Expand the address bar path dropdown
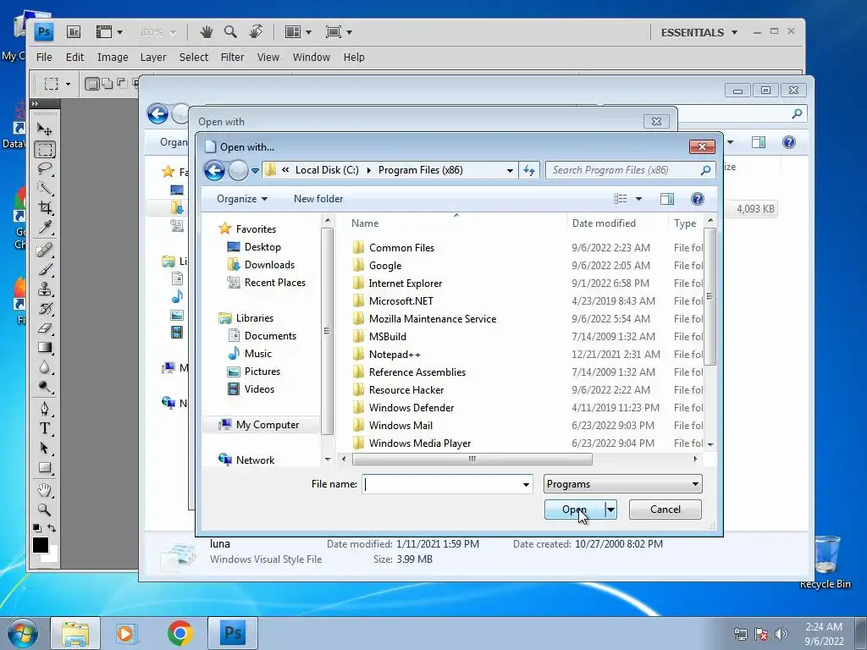Viewport: 867px width, 650px height. pyautogui.click(x=510, y=170)
